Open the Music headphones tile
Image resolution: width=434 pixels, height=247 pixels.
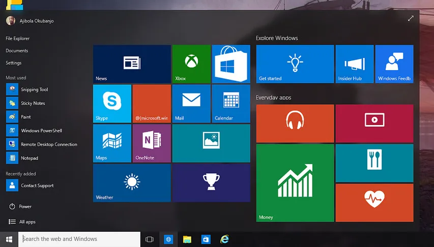click(x=295, y=123)
